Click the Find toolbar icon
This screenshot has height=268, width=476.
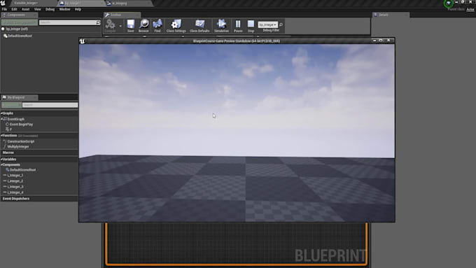click(157, 25)
